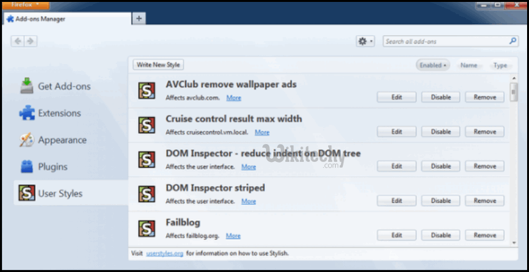
Task: Click the User Styles Stylish icon
Action: click(x=26, y=193)
